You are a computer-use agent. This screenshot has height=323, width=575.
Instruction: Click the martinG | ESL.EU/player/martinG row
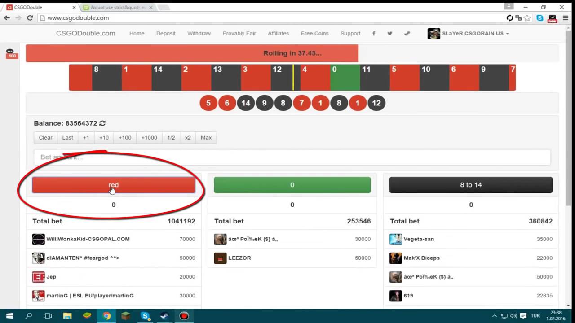point(114,296)
